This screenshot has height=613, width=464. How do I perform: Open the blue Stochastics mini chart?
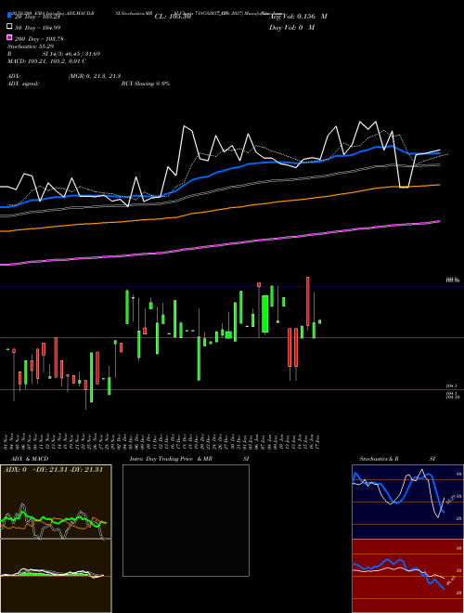(x=407, y=502)
